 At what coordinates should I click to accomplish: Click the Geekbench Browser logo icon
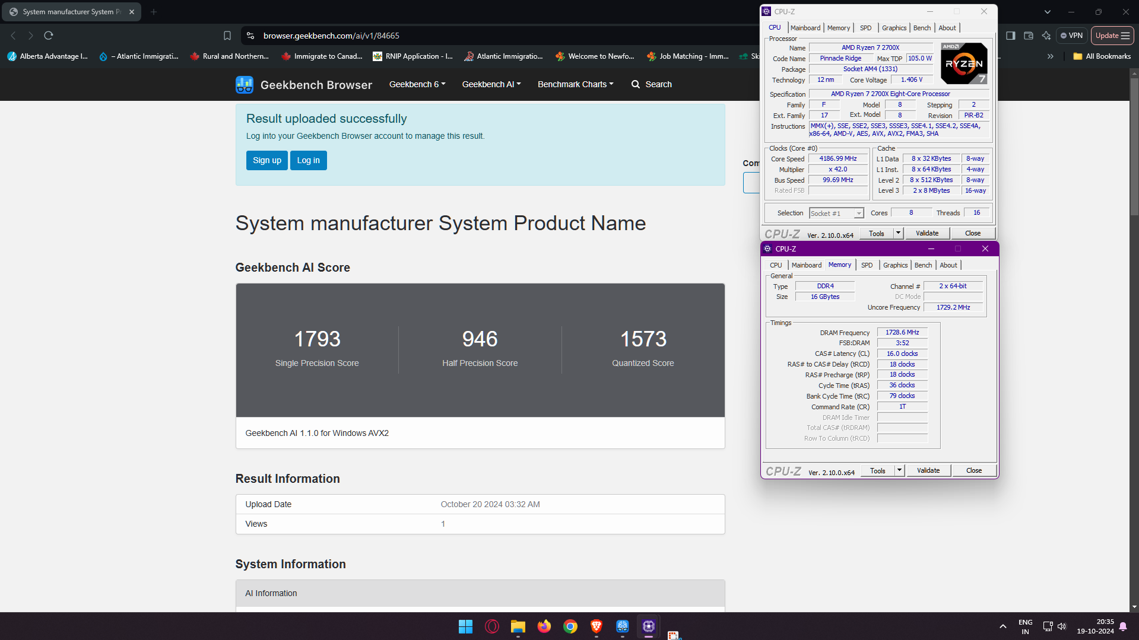[x=244, y=85]
